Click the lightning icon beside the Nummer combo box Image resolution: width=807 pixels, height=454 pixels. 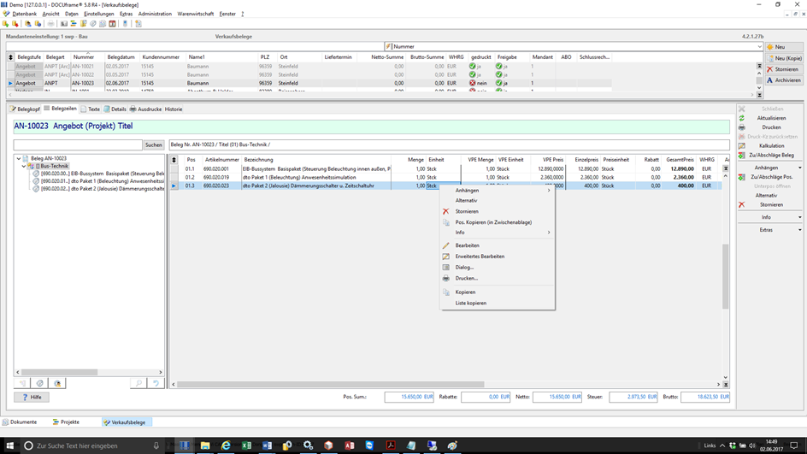click(389, 46)
